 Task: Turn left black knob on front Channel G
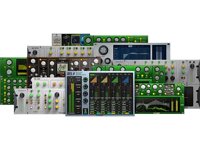click(x=22, y=95)
